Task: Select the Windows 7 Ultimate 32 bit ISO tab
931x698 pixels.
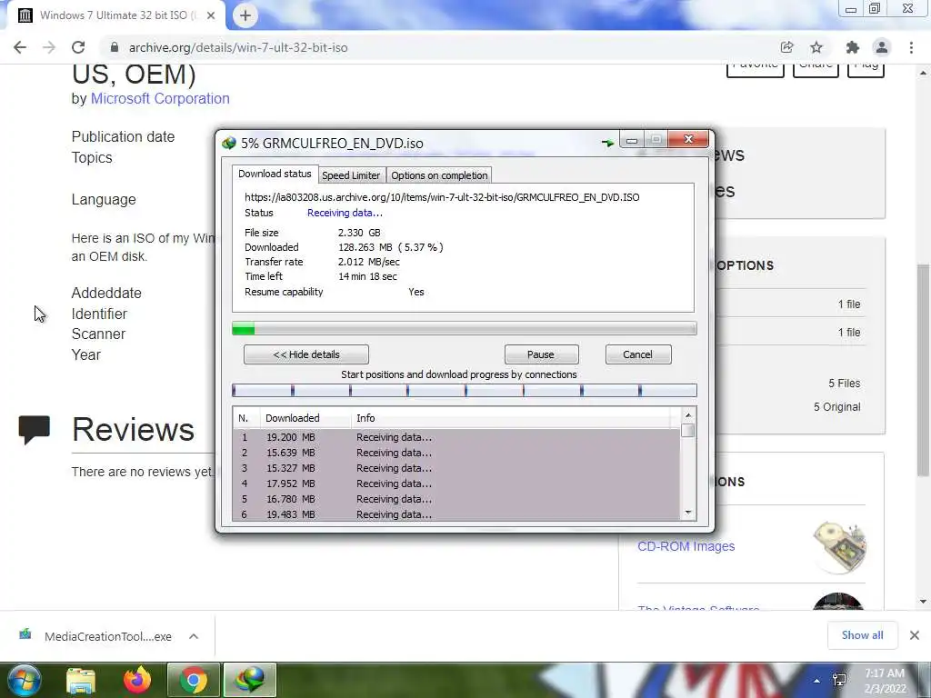Action: pos(115,15)
